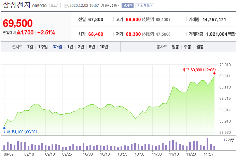
Task: Click the 삼성전자 stock name
Action: tap(17, 5)
